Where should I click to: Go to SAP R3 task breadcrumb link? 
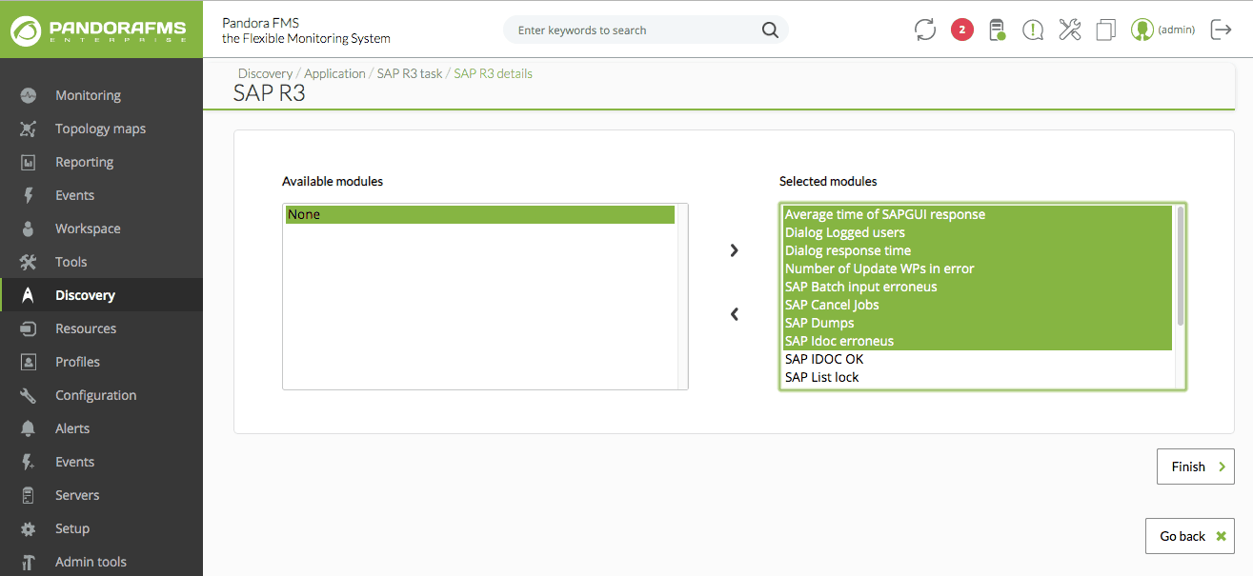click(x=410, y=73)
